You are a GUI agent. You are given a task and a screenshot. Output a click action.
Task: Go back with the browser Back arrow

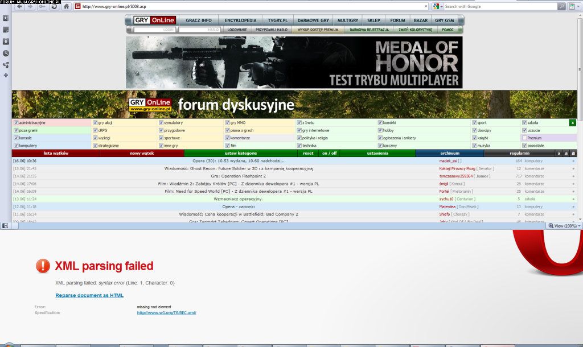19,6
